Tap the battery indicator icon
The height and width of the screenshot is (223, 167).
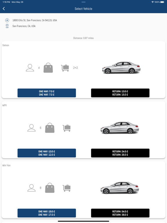(x=162, y=2)
